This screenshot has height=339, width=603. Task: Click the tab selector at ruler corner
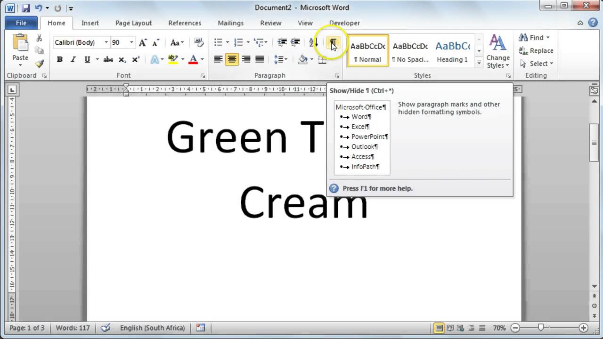pyautogui.click(x=12, y=89)
